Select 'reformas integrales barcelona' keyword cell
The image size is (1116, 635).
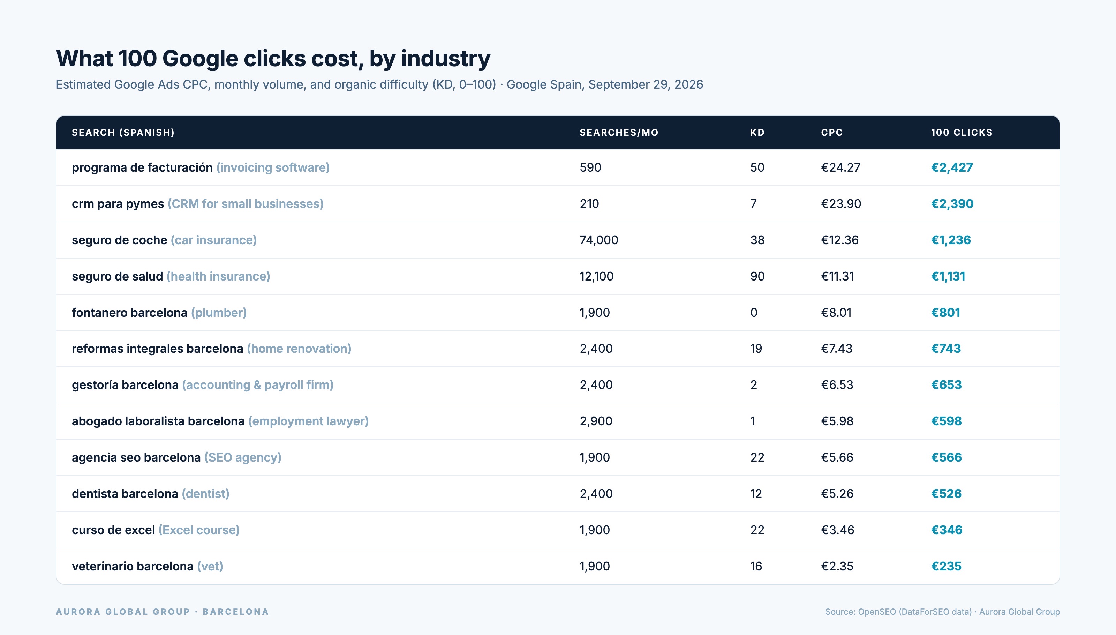point(211,349)
